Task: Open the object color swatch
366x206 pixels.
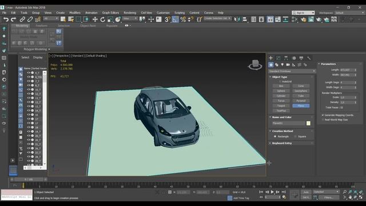Action: (x=308, y=123)
